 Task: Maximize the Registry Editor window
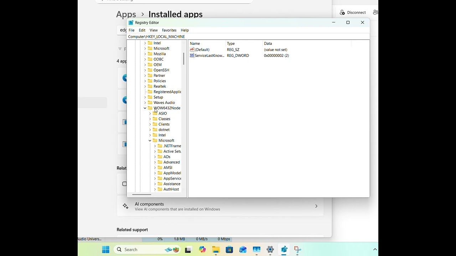click(348, 22)
